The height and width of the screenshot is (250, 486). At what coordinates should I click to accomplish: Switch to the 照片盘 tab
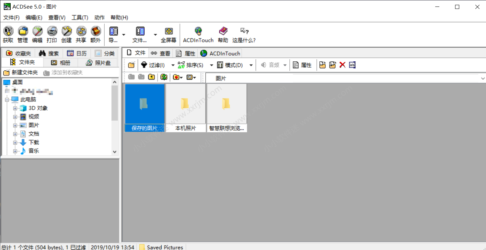(x=98, y=63)
